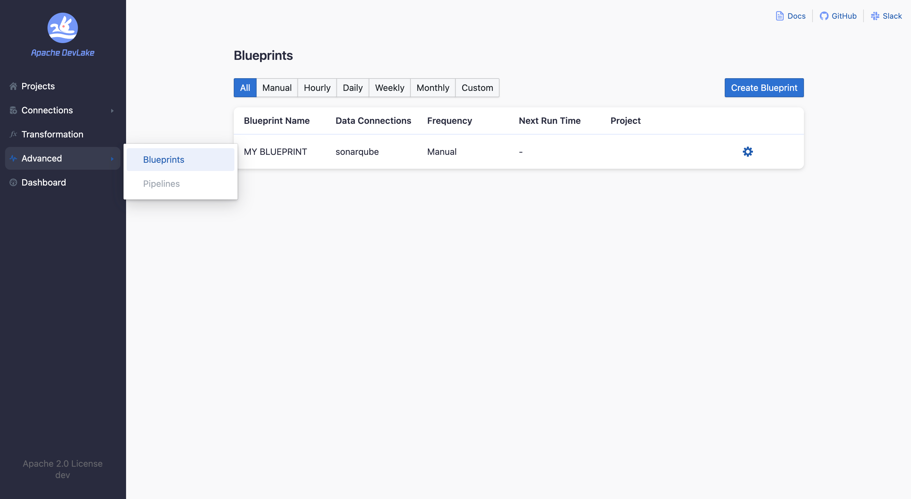
Task: Filter blueprints by Daily frequency
Action: (352, 88)
